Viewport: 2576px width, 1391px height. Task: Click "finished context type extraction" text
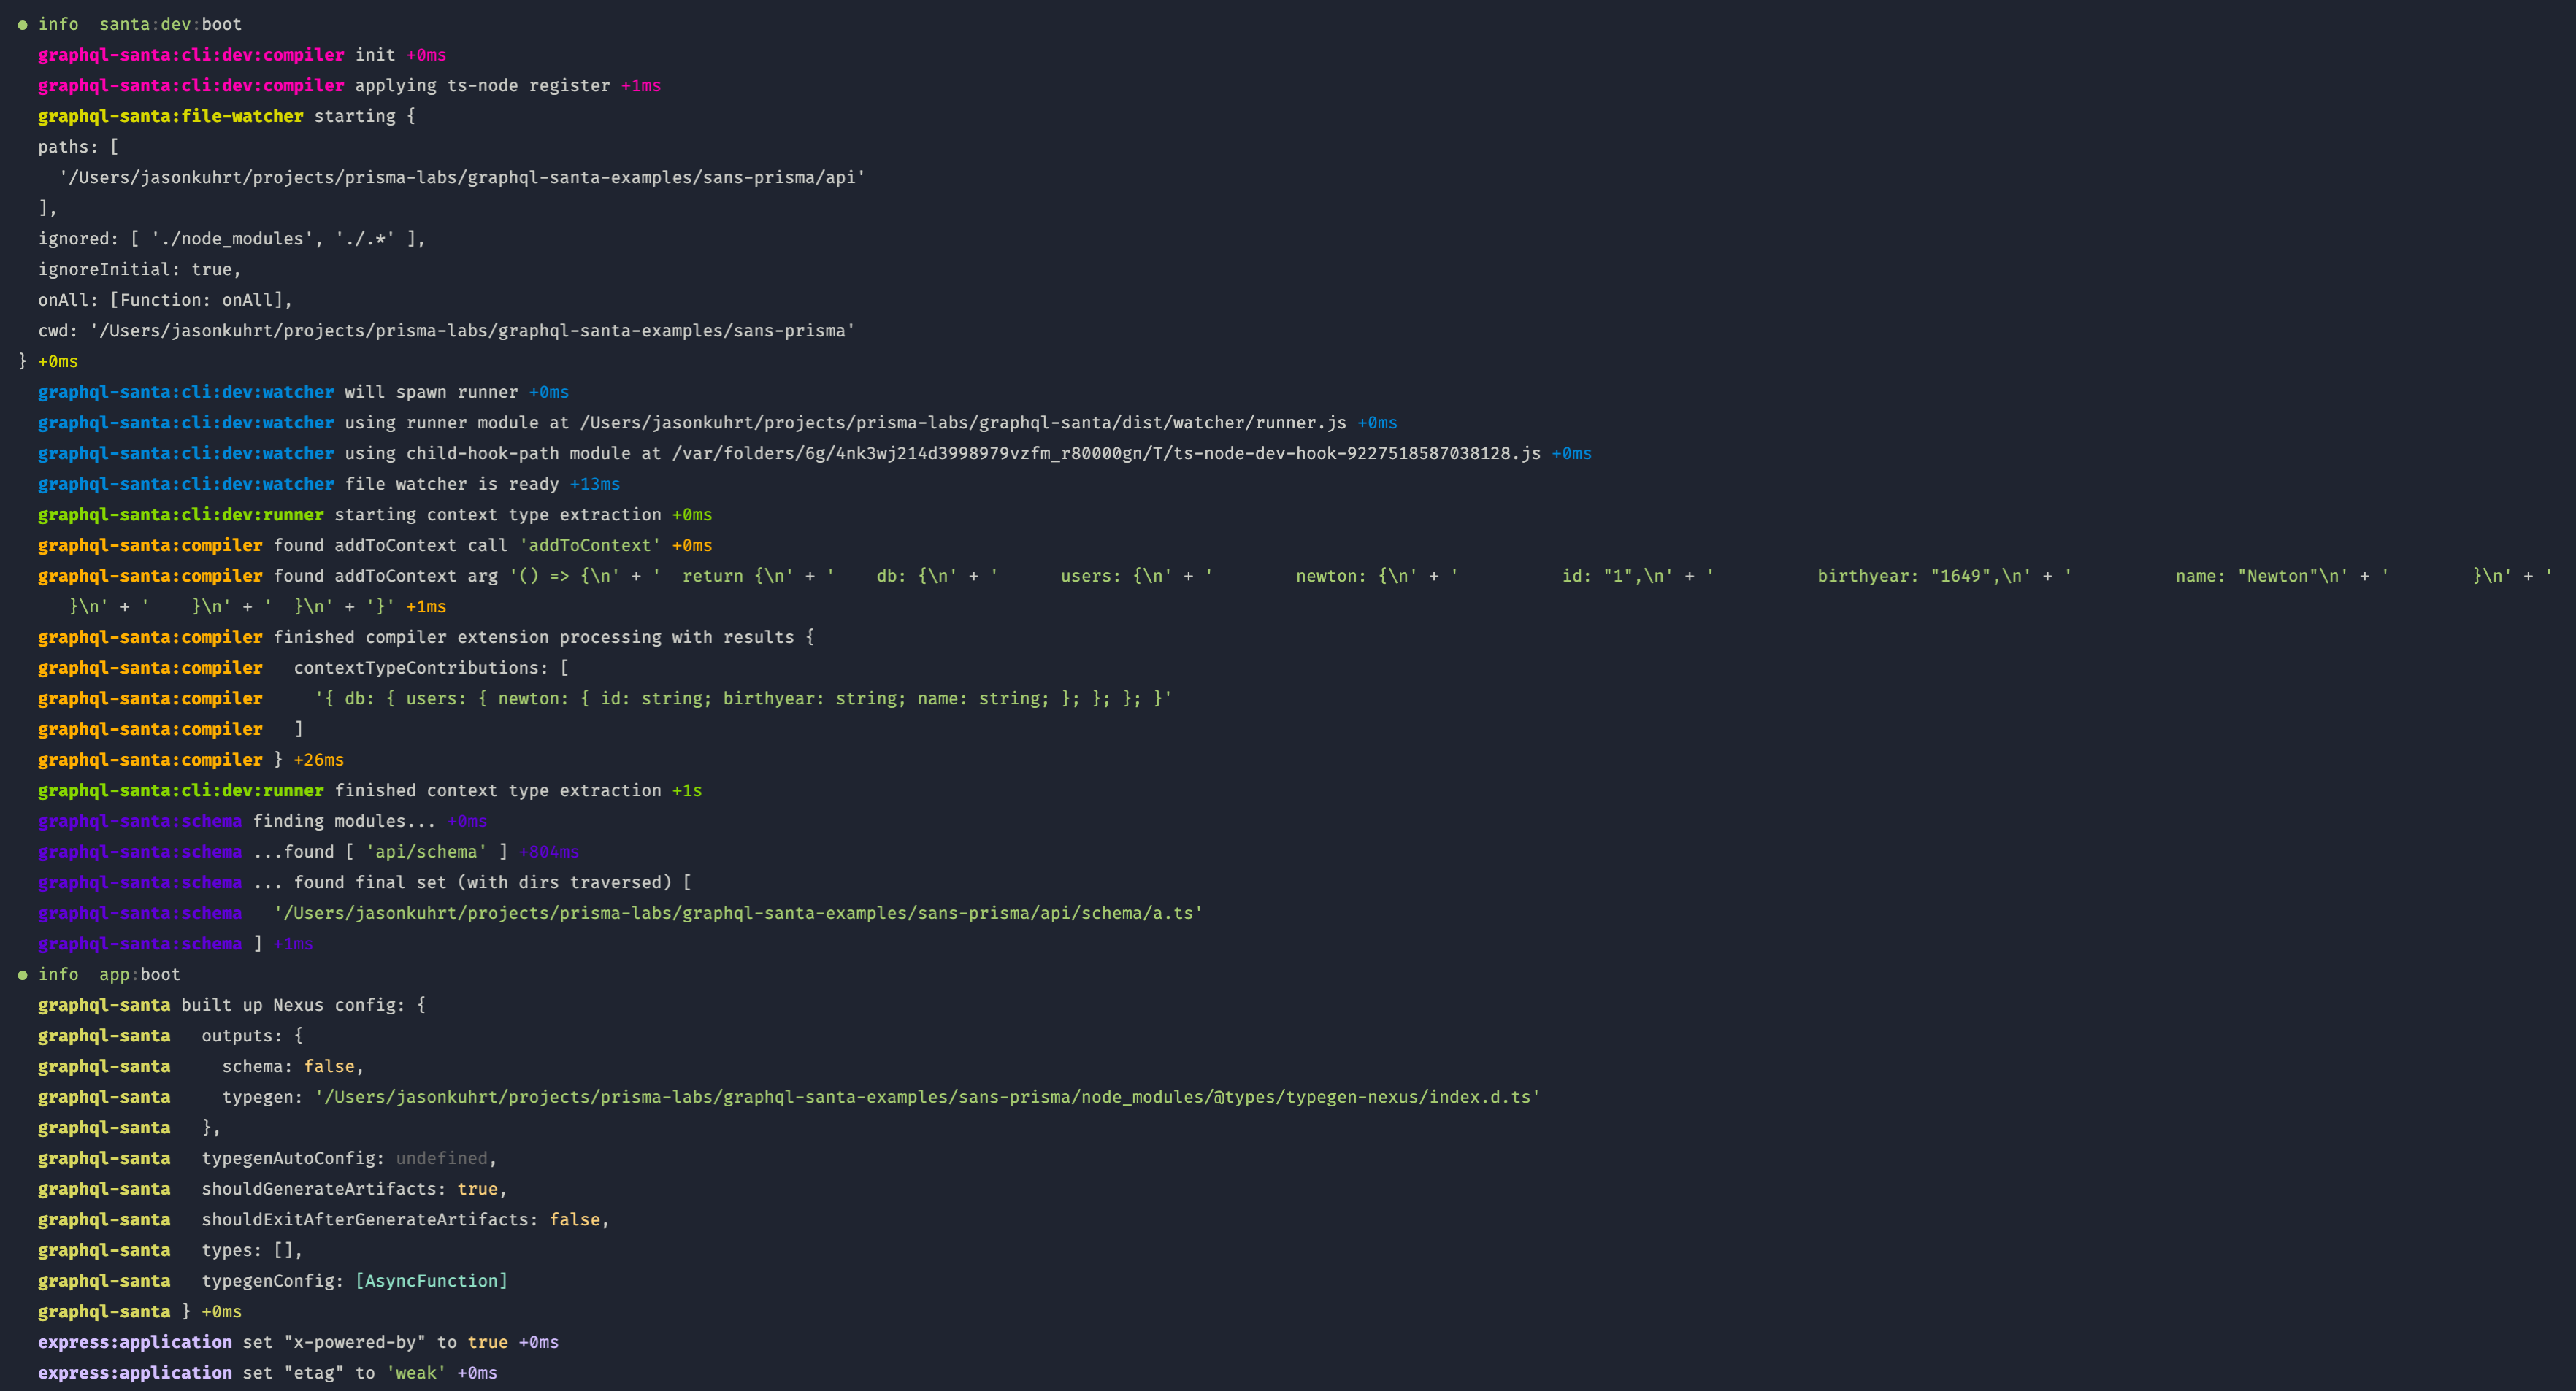[497, 790]
